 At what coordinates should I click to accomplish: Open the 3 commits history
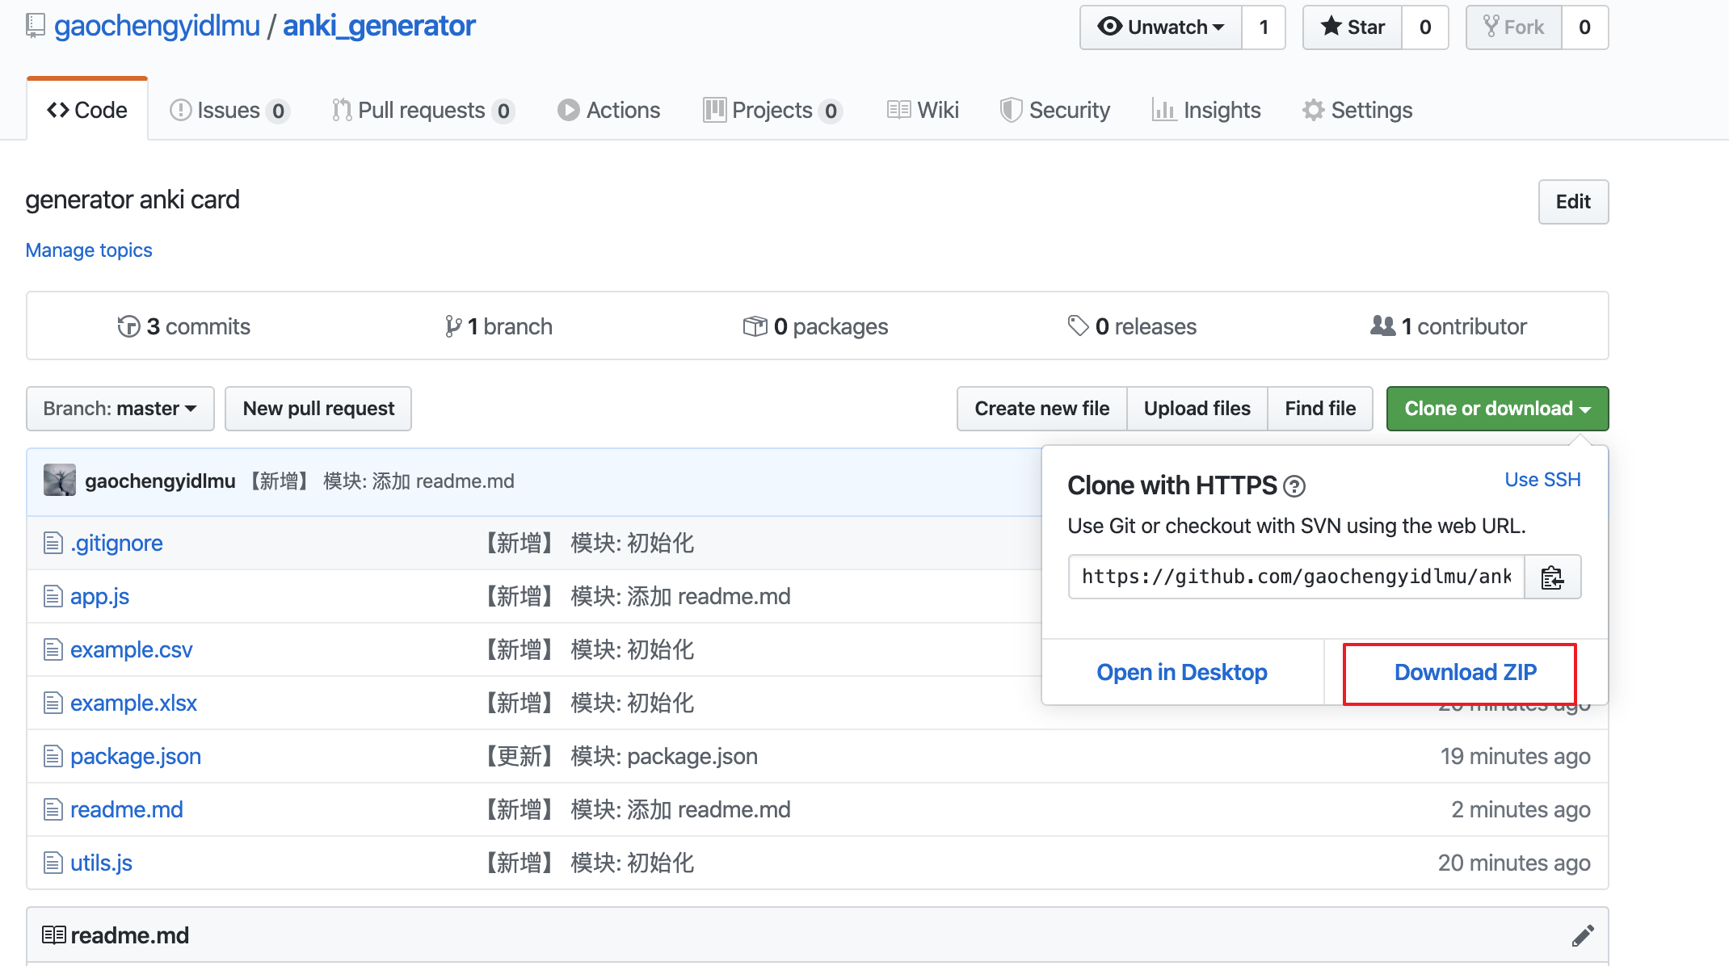click(x=184, y=326)
